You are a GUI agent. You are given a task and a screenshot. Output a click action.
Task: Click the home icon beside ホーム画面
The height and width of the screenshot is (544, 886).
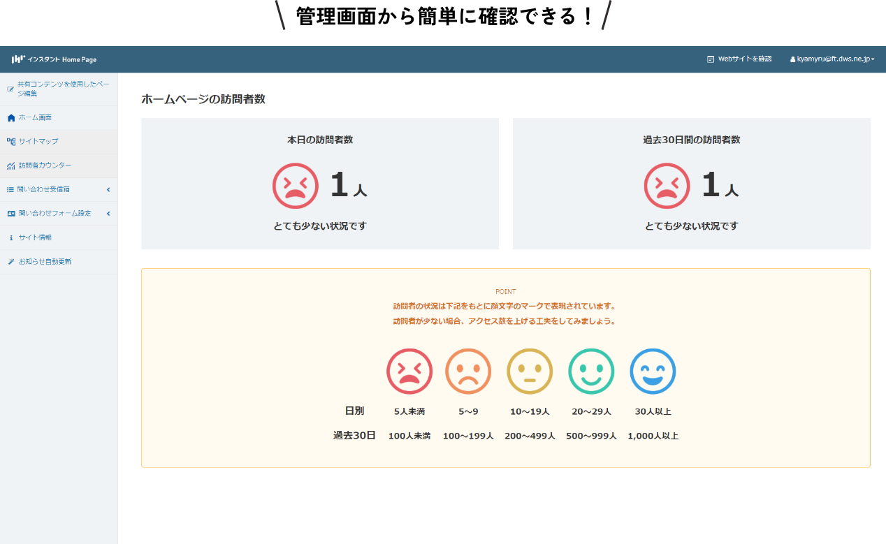[x=10, y=117]
